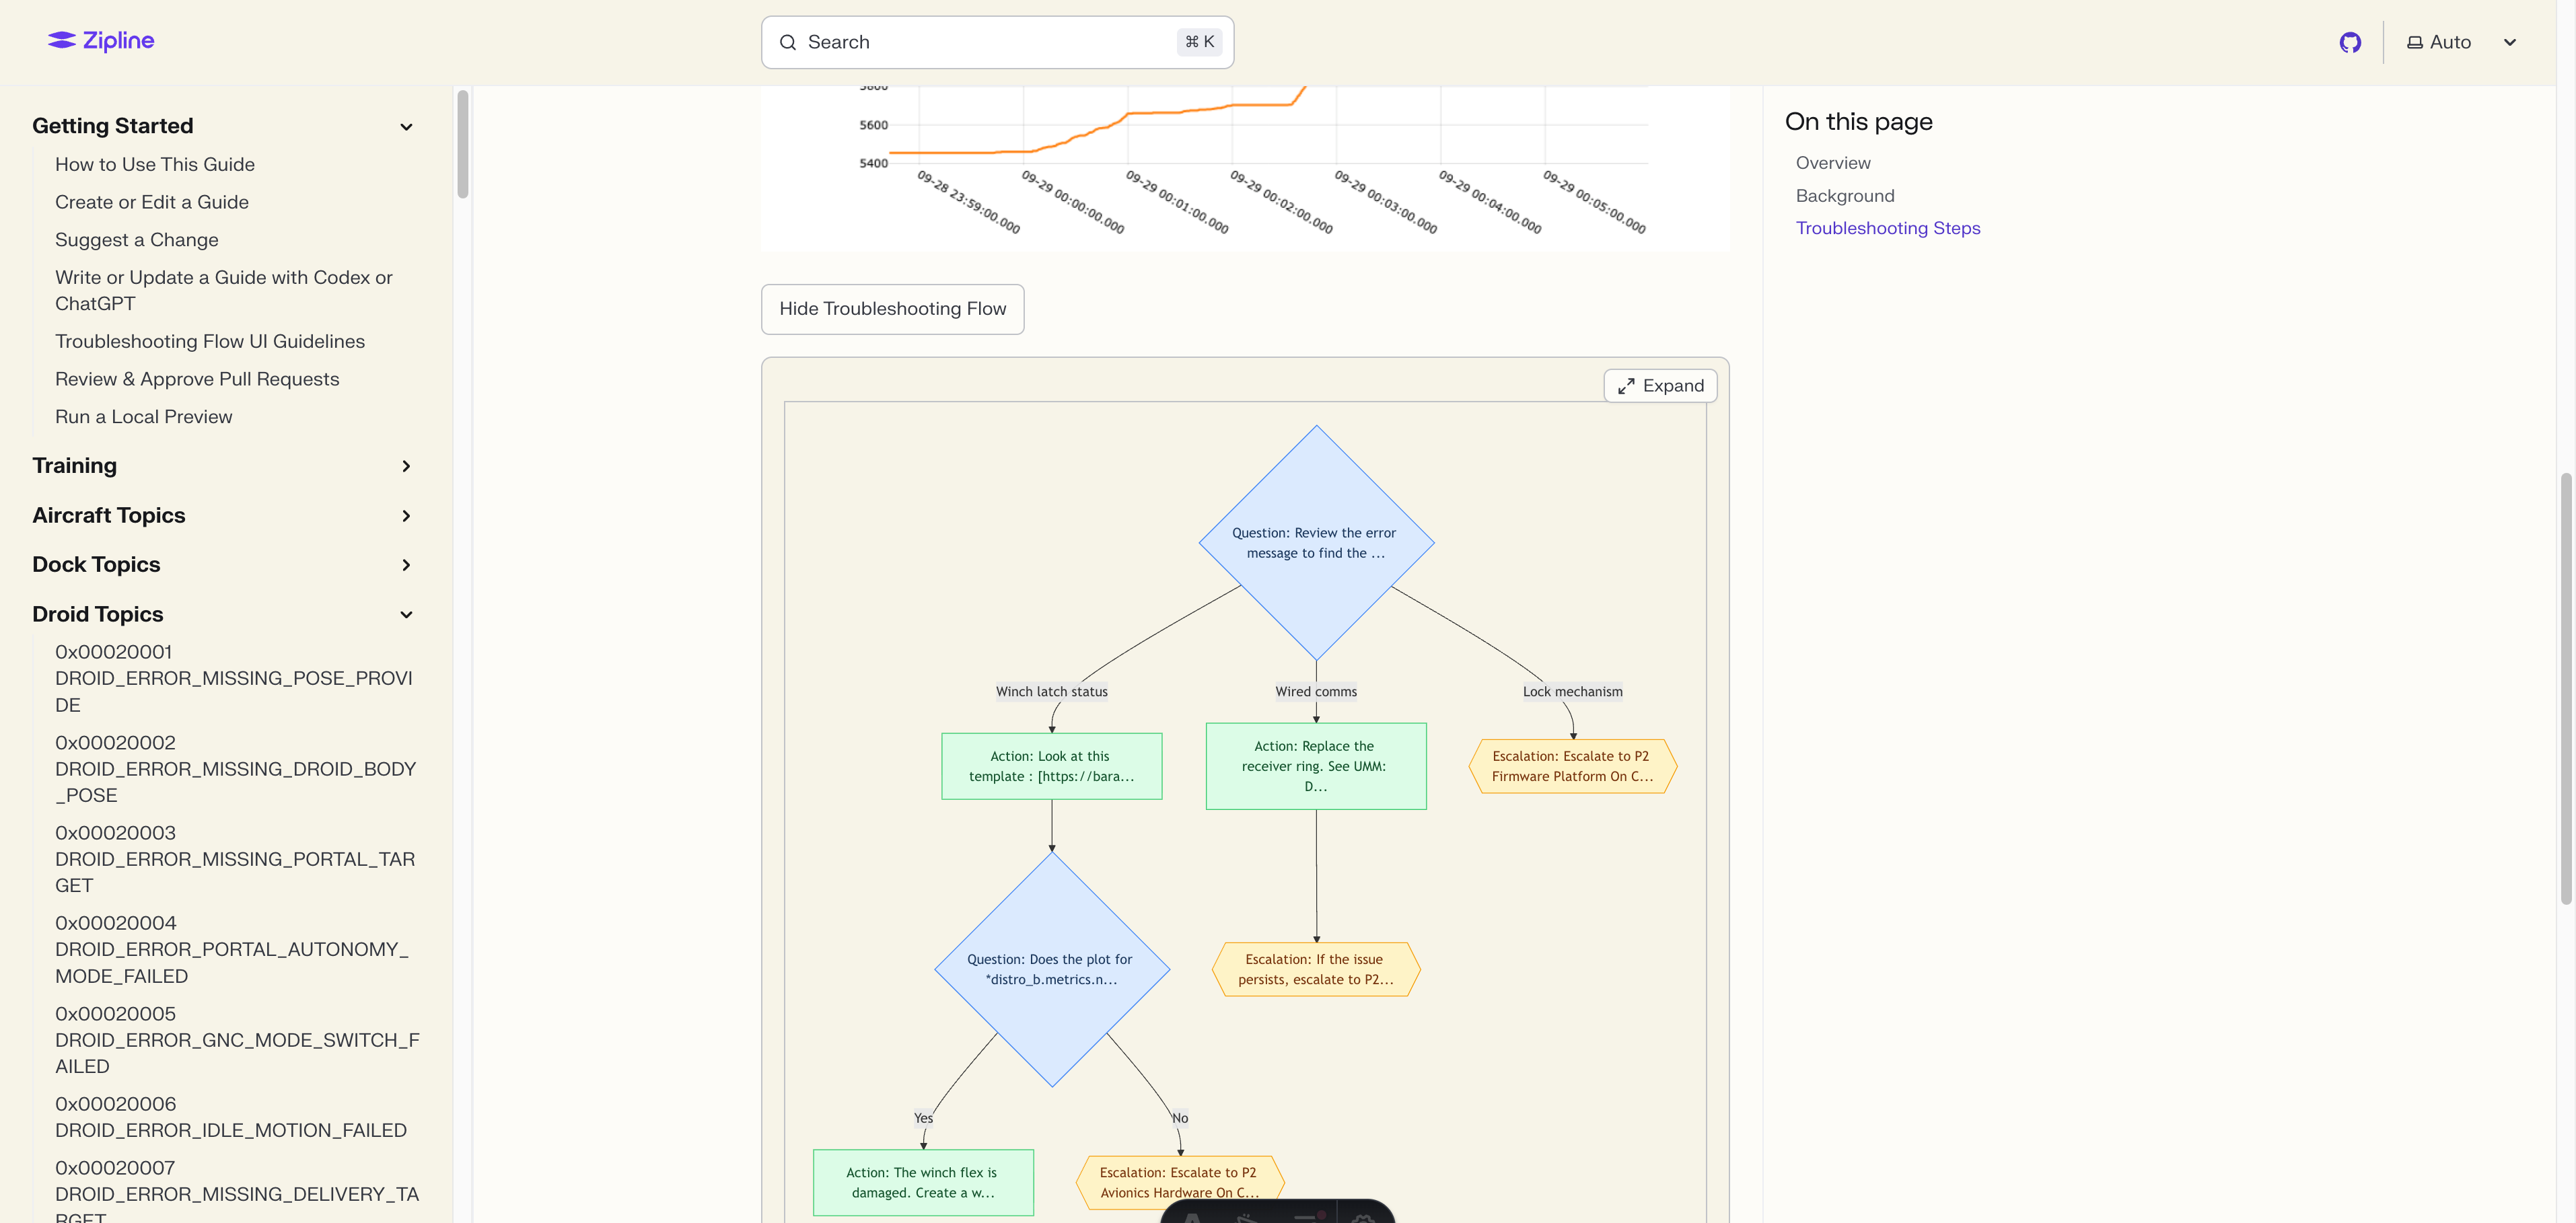Expand the Training section

click(406, 466)
